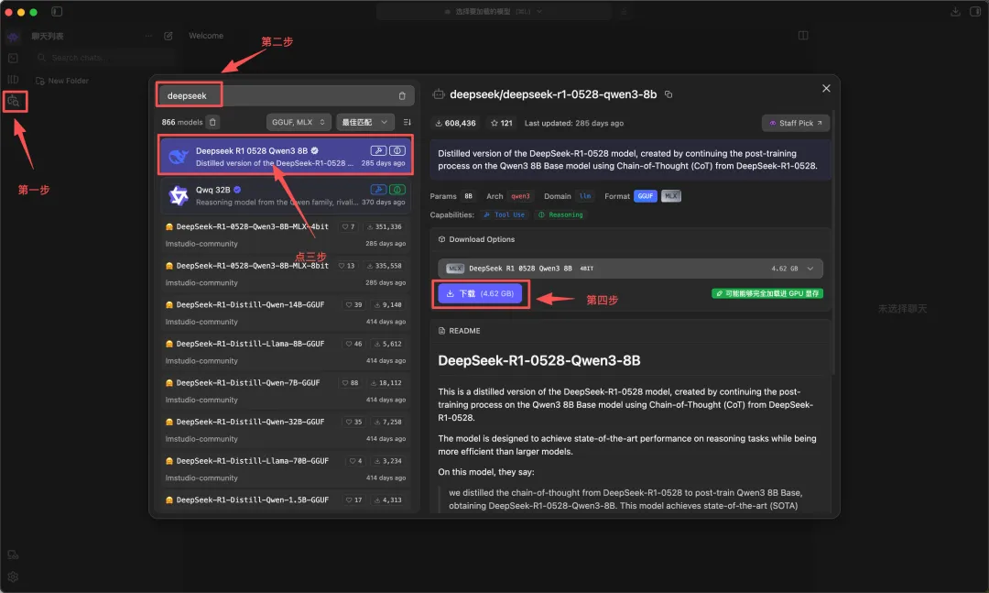
Task: Select DeepSeek-R1-Distill-Qwen-32B-GGUF result
Action: click(x=286, y=430)
